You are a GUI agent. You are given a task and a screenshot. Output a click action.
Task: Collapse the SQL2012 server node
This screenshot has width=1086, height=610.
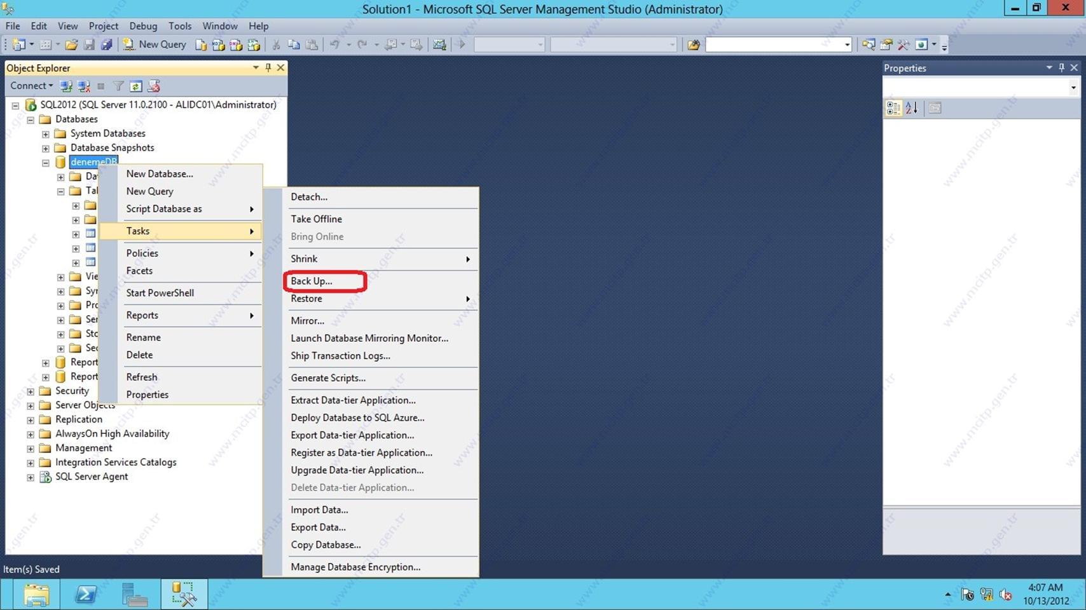click(15, 105)
